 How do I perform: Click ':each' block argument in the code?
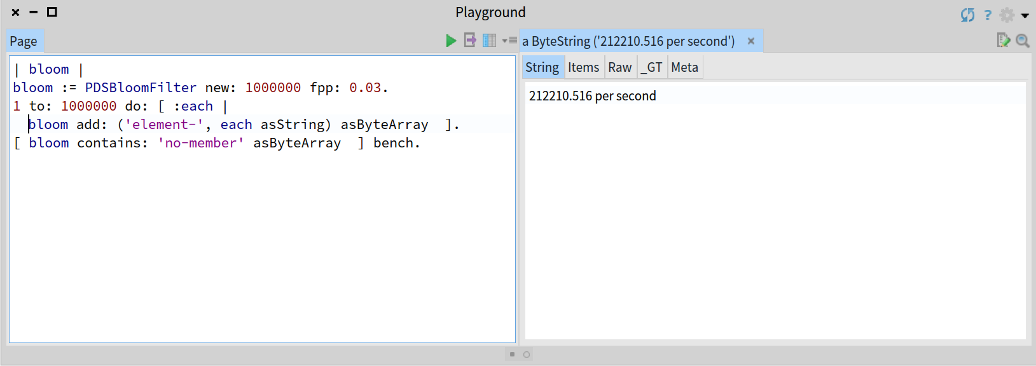tap(193, 106)
